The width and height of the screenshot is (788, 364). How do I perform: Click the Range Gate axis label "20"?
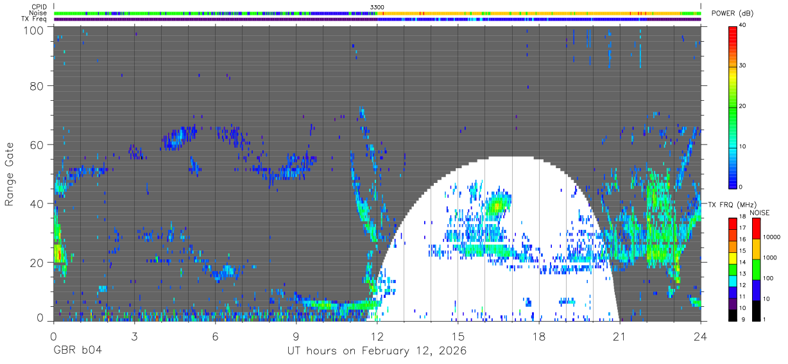37,263
